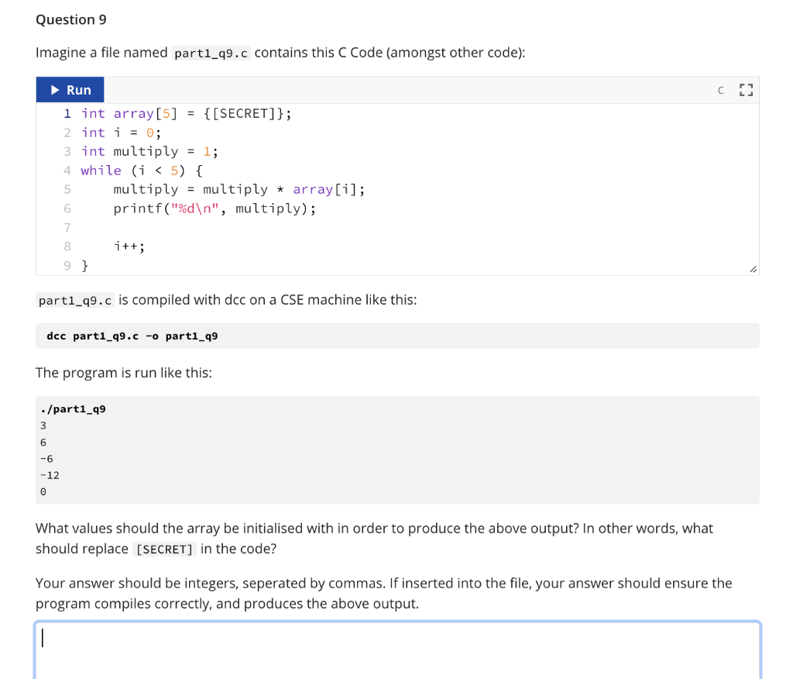
Task: Click the Question 9 heading
Action: [70, 19]
